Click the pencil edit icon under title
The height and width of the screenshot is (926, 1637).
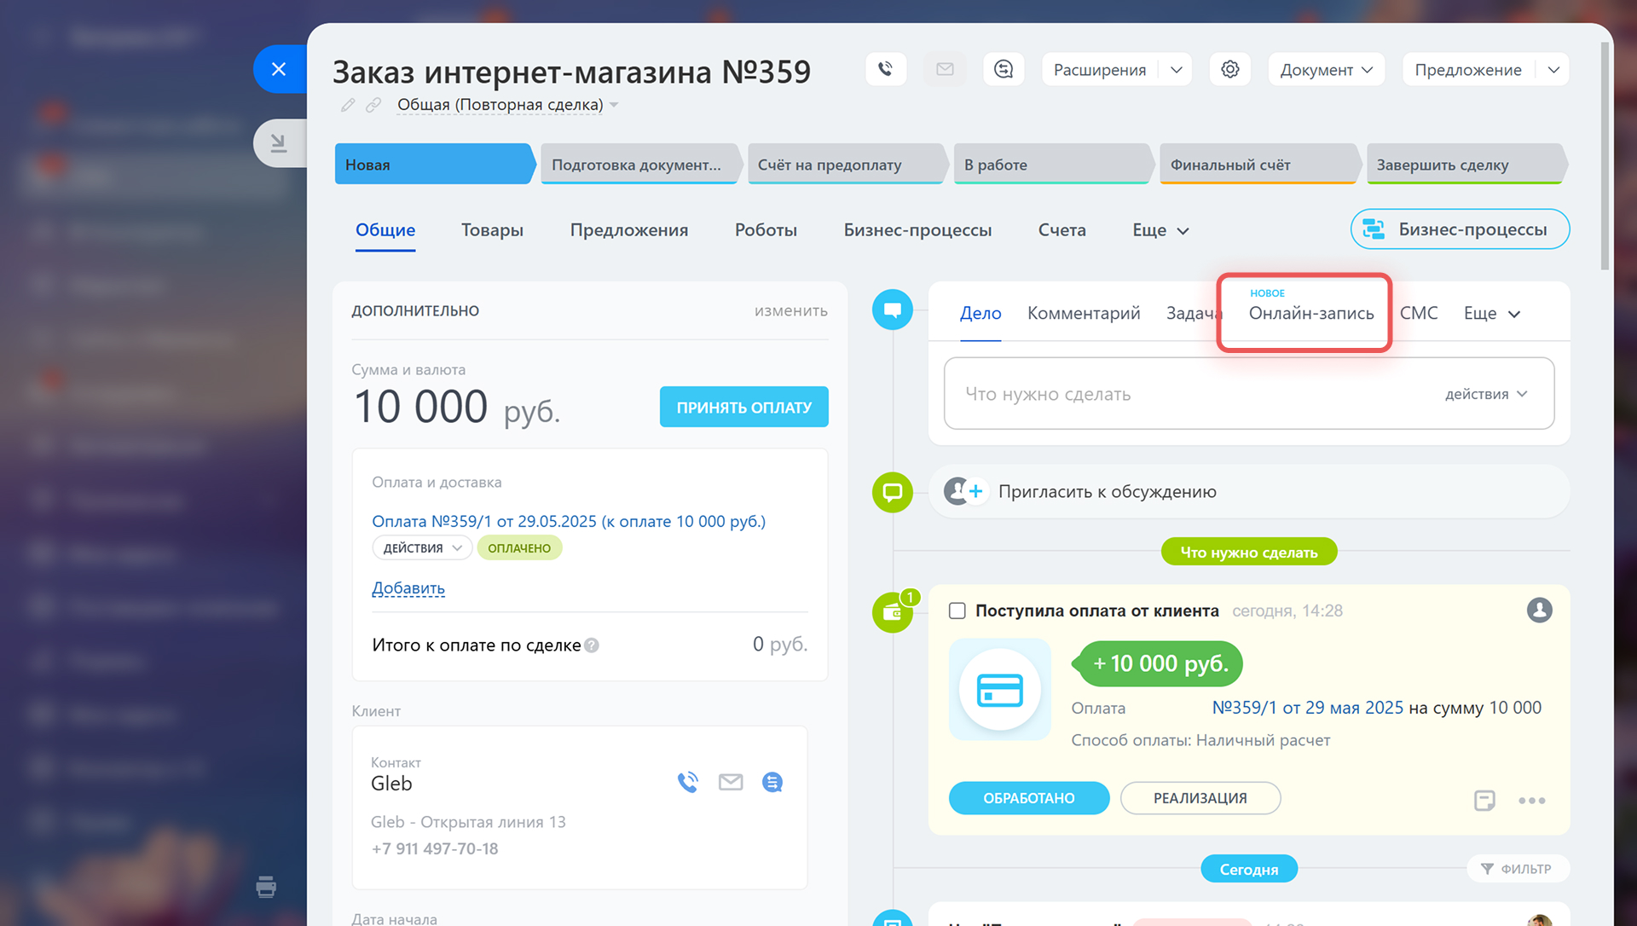(348, 105)
